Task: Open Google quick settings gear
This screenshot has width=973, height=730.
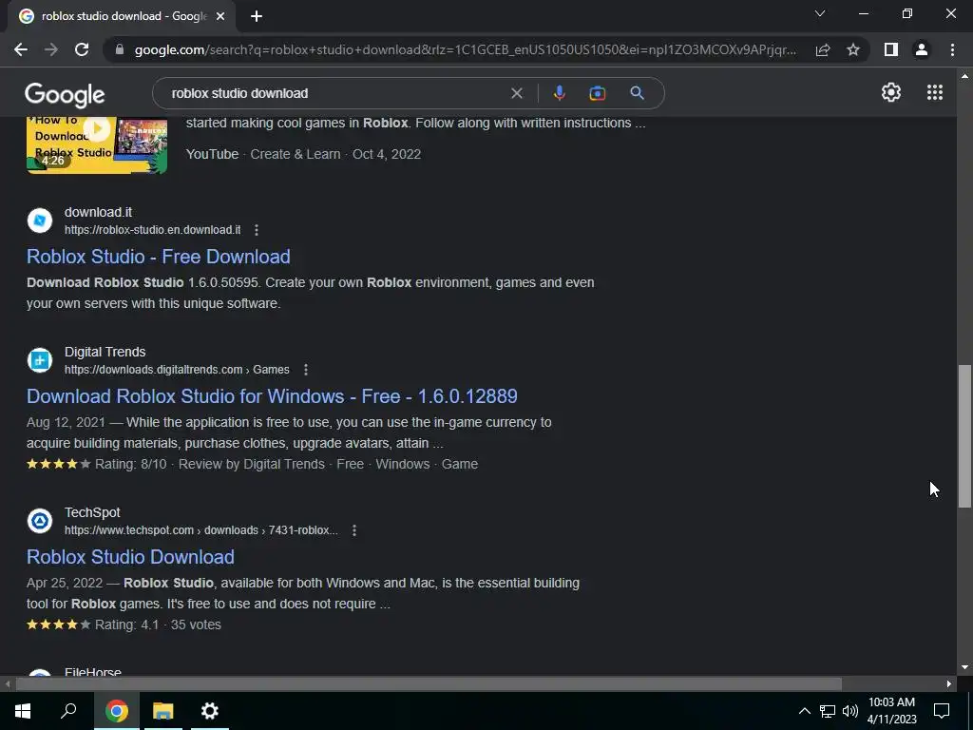Action: coord(891,92)
